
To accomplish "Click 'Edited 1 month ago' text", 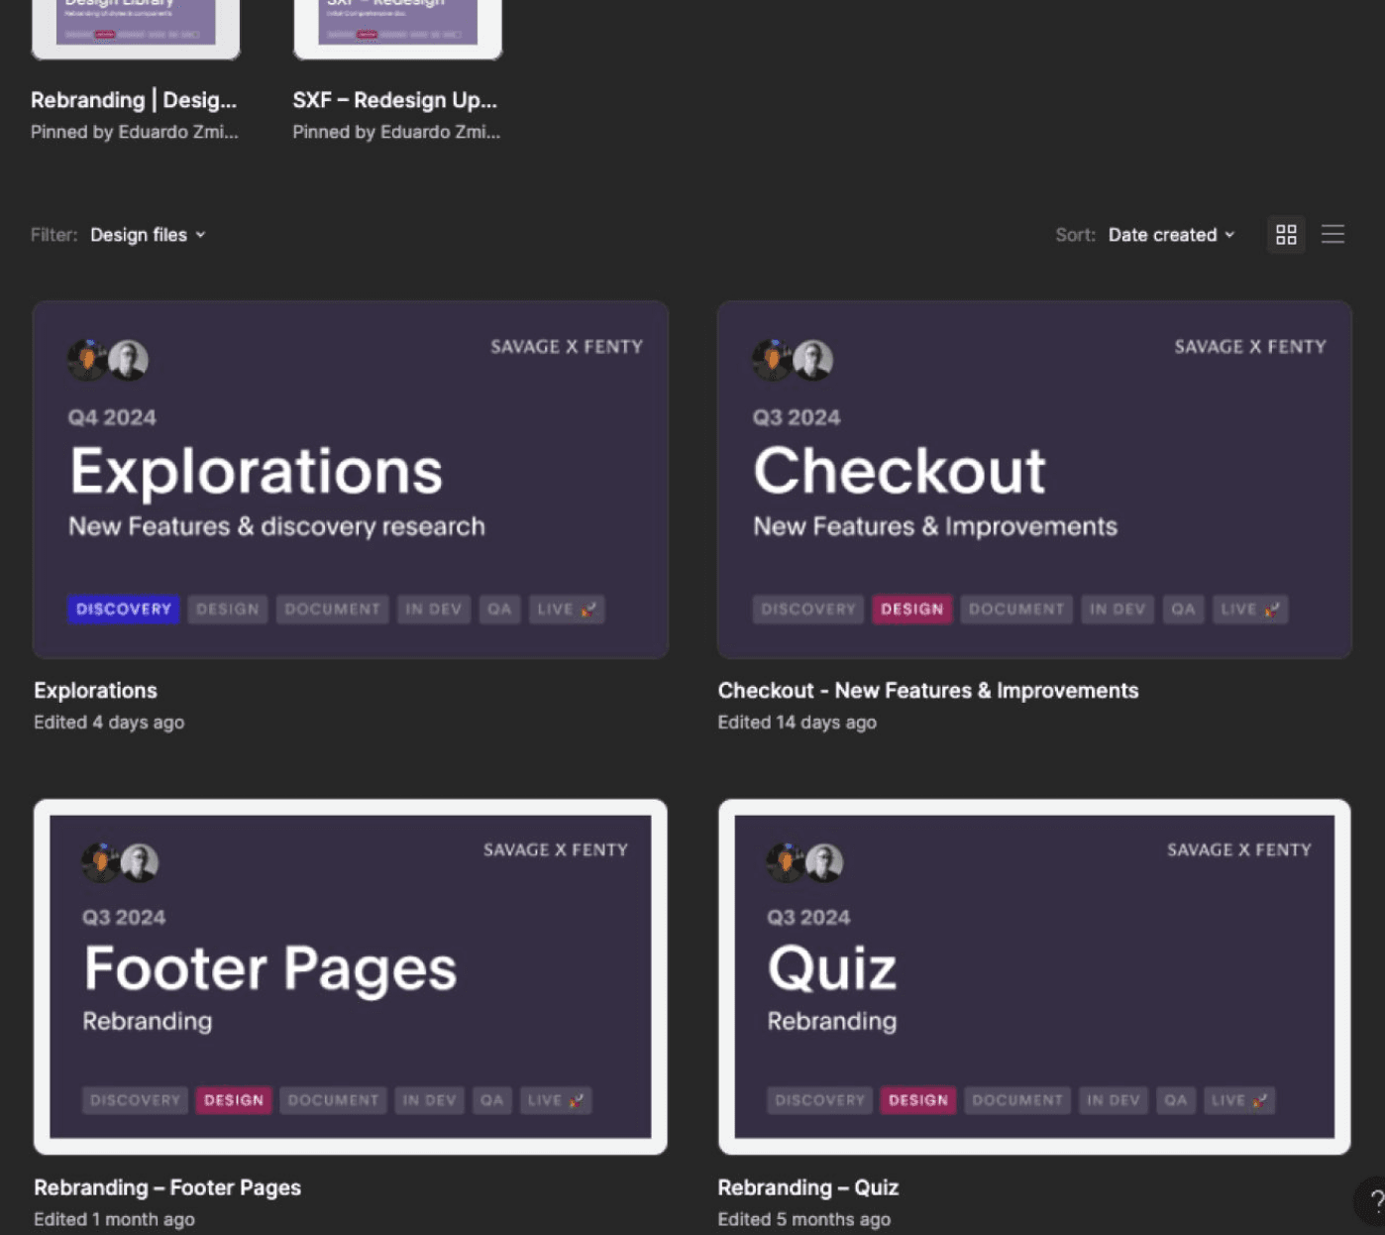I will point(114,1219).
